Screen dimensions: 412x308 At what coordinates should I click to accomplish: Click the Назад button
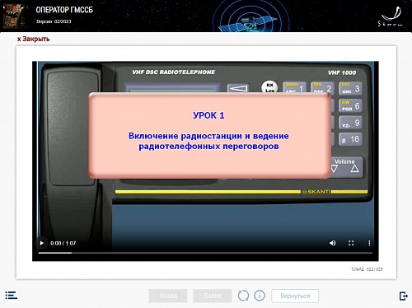168,296
